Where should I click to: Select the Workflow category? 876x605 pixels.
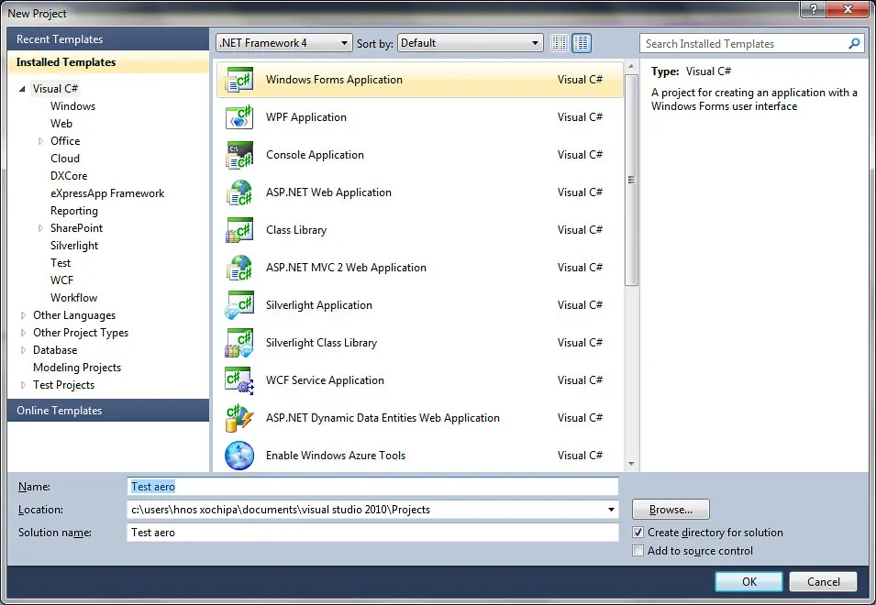coord(73,298)
